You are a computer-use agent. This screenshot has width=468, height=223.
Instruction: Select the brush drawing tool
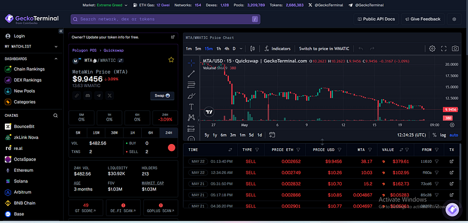pos(191,96)
